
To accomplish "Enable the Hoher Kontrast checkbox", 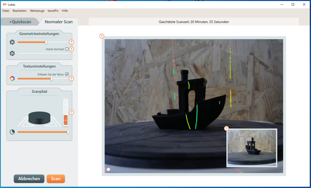I will tap(67, 49).
